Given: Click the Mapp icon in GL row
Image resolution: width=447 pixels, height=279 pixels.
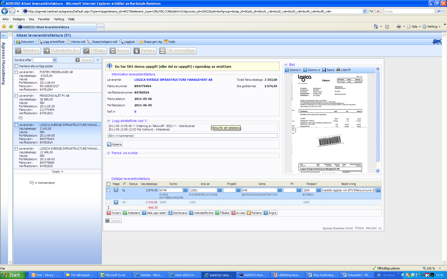Looking at the screenshot, I should [x=116, y=190].
